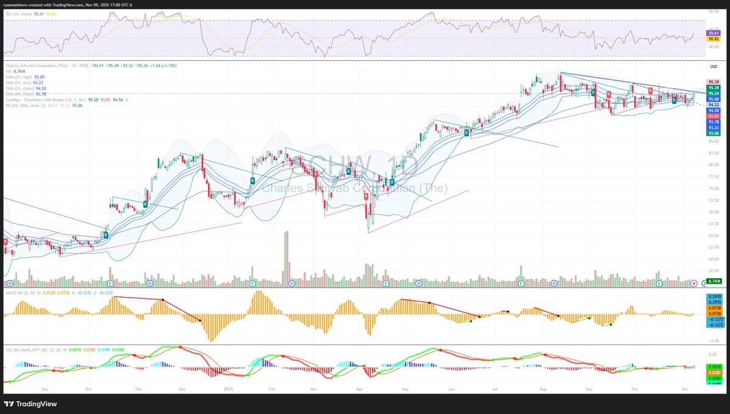
Task: Click the empty-set icon in LuxAlgo legend
Action: point(126,99)
